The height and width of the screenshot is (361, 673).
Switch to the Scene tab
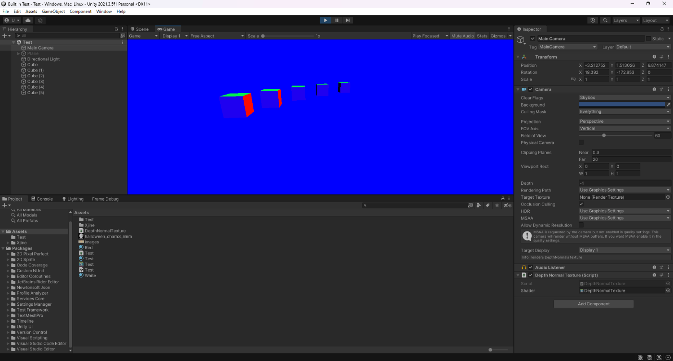[139, 29]
